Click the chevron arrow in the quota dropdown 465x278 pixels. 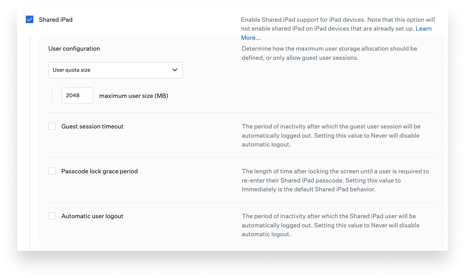[x=175, y=70]
